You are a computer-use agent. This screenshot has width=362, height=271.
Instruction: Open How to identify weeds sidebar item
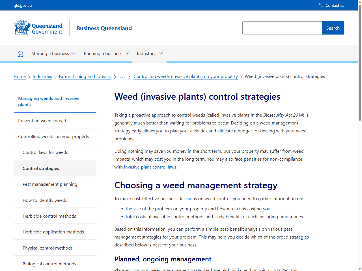pyautogui.click(x=55, y=200)
